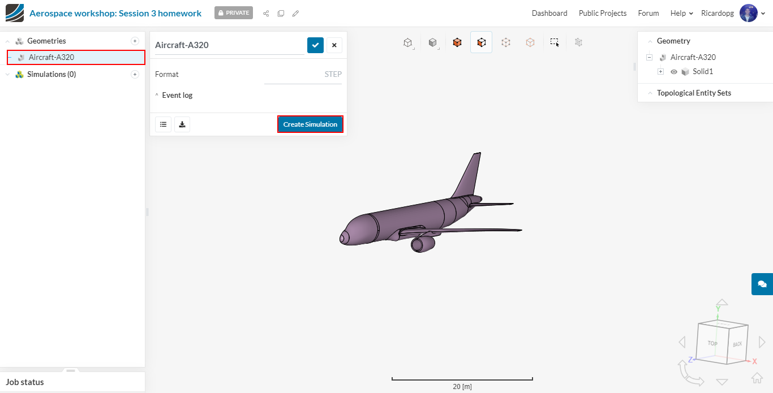Viewport: 773px width, 393px height.
Task: Confirm the geometry name with the checkmark
Action: point(315,45)
